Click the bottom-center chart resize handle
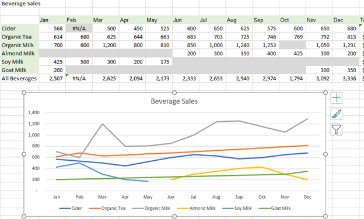 (174, 216)
